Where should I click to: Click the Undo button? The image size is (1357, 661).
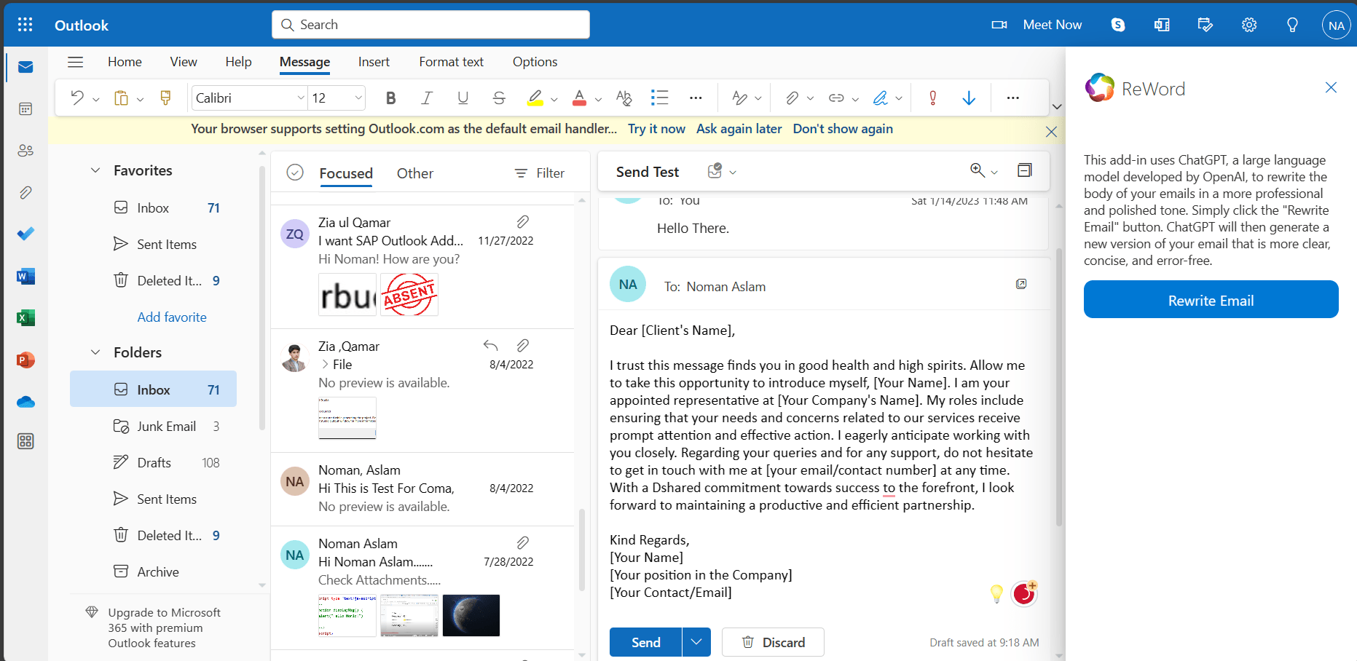tap(77, 98)
